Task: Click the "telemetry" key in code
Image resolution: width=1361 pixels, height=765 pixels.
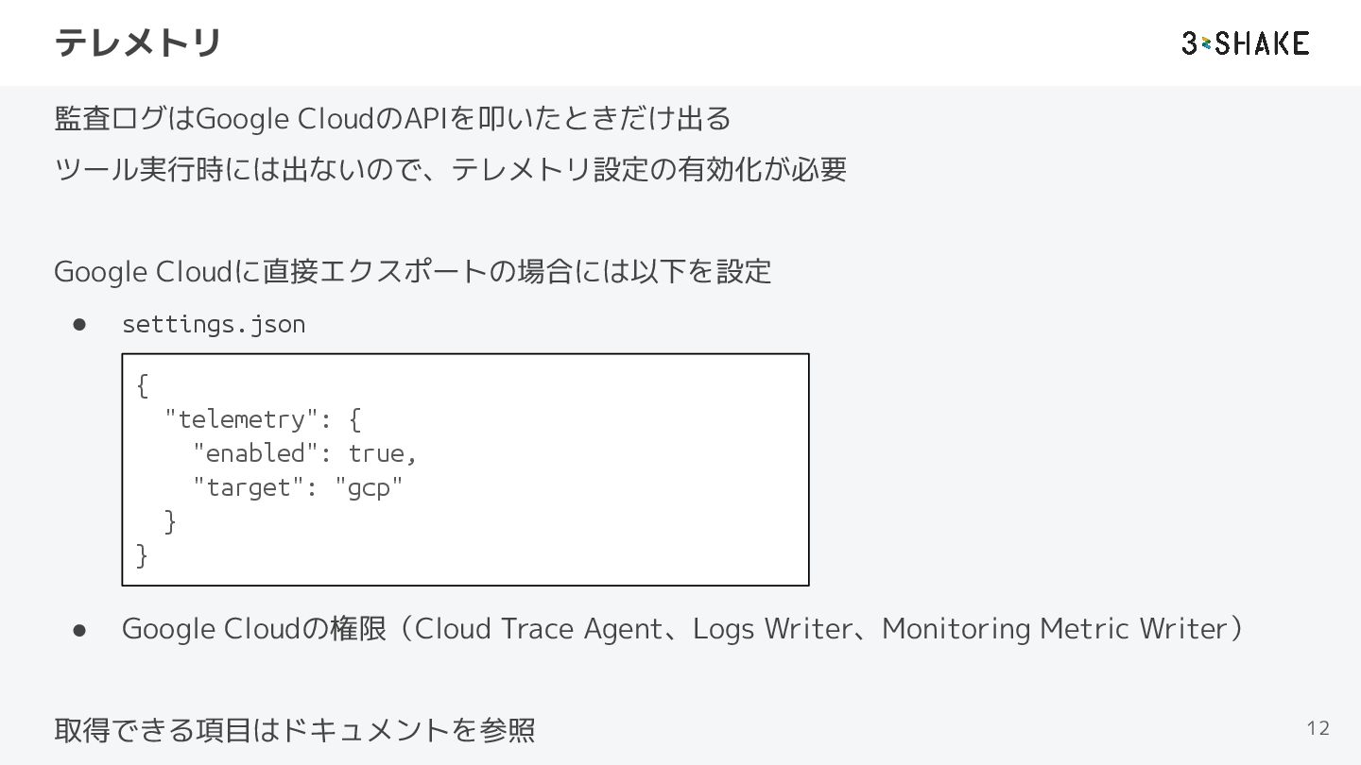Action: (x=240, y=418)
